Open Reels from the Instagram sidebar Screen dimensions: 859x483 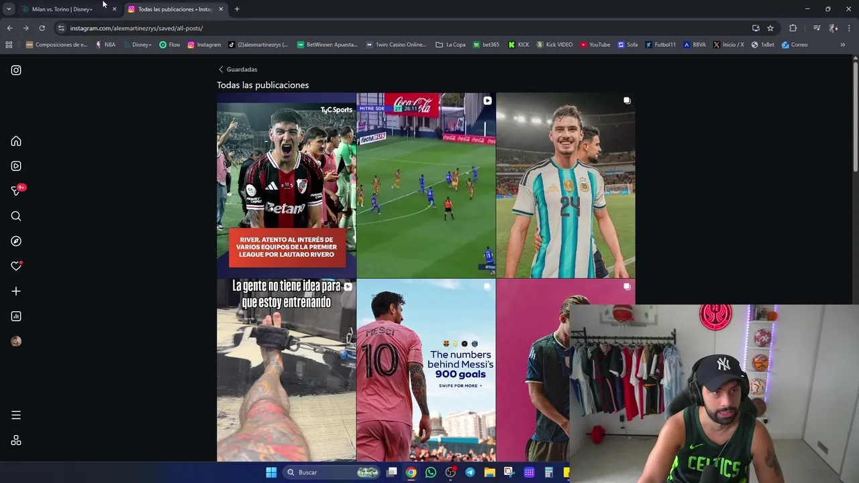pyautogui.click(x=16, y=166)
